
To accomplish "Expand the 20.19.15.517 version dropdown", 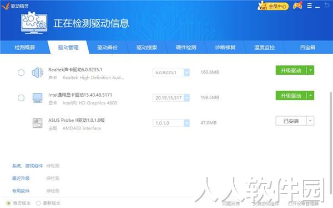I will click(x=186, y=98).
